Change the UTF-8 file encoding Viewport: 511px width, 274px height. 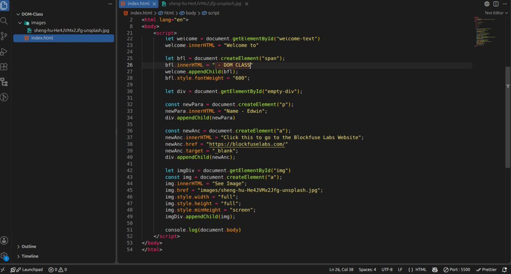(x=387, y=270)
